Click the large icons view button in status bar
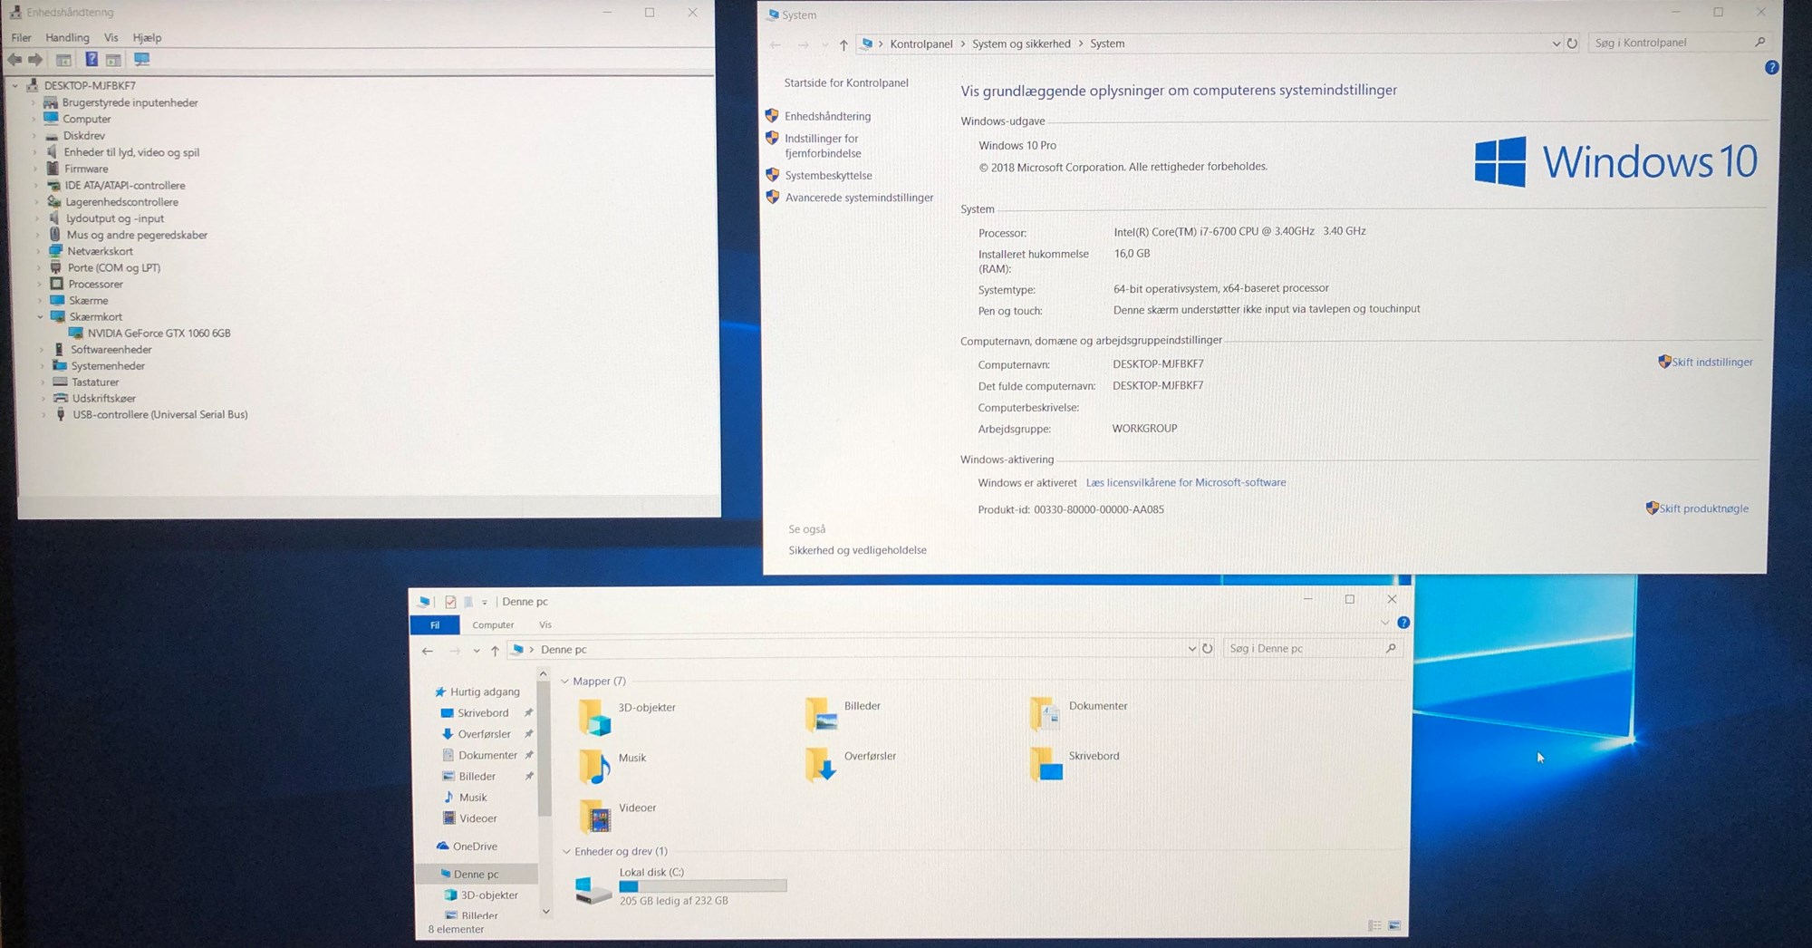 (x=1394, y=925)
